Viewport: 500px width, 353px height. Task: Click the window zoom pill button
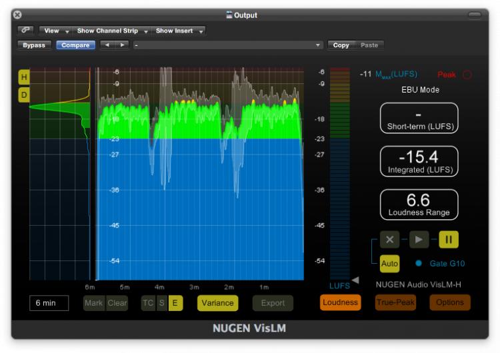(x=475, y=15)
